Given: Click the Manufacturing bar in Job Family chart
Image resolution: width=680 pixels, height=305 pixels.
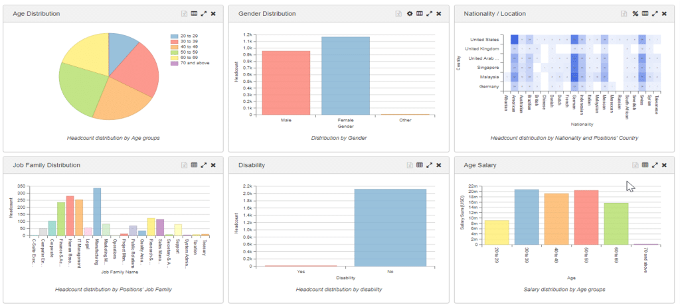Looking at the screenshot, I should (x=97, y=212).
